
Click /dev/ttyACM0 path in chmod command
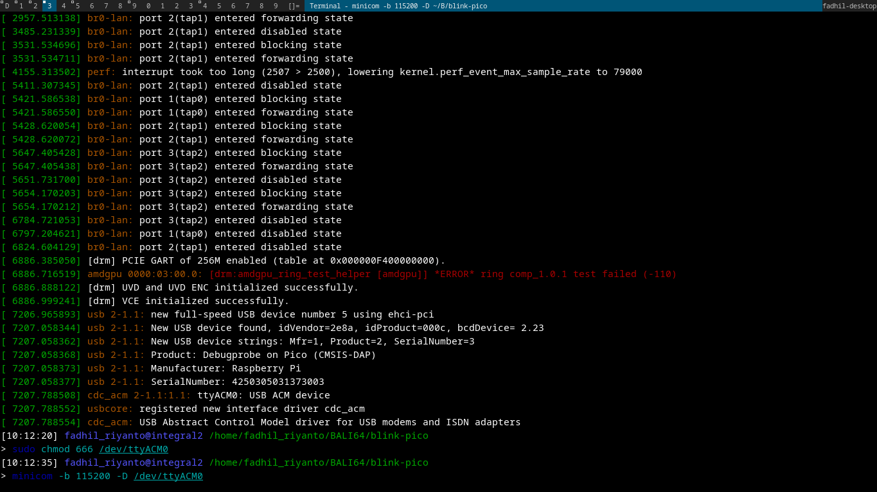click(x=133, y=449)
